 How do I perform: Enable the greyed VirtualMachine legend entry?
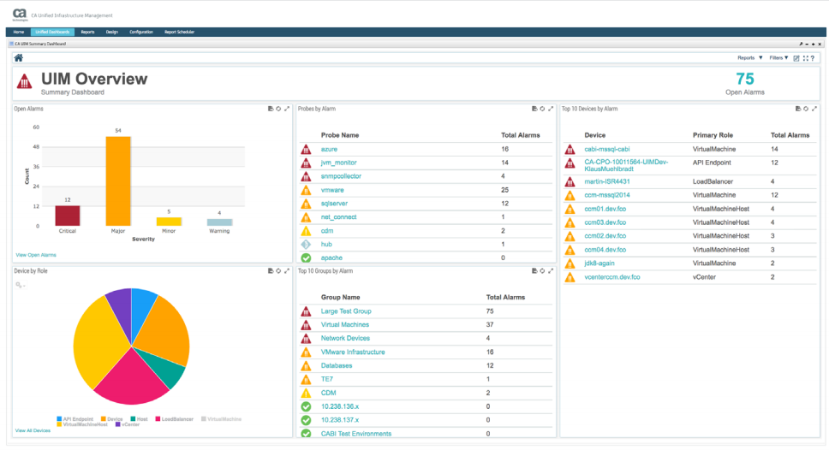tap(221, 419)
